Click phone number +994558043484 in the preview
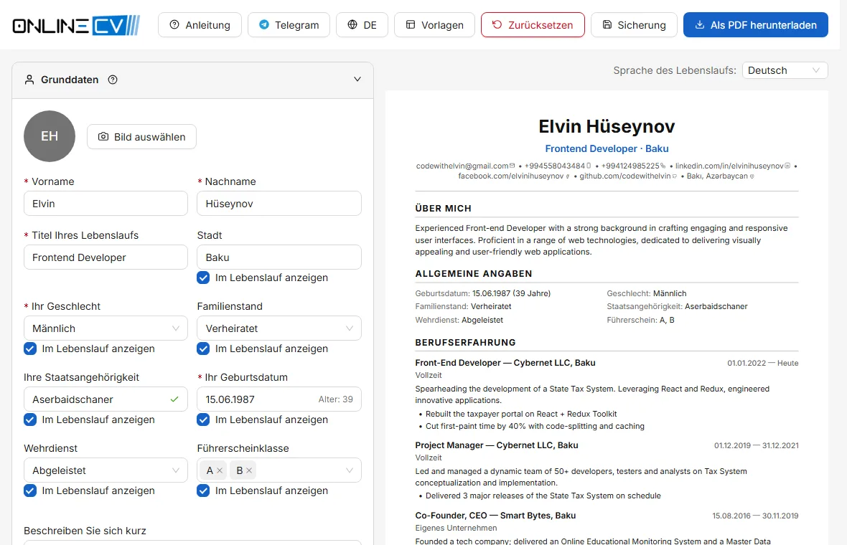The image size is (847, 545). point(555,166)
